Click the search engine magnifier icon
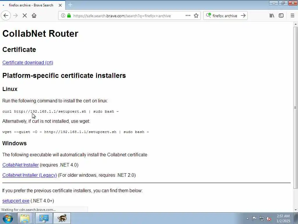 pyautogui.click(x=208, y=15)
